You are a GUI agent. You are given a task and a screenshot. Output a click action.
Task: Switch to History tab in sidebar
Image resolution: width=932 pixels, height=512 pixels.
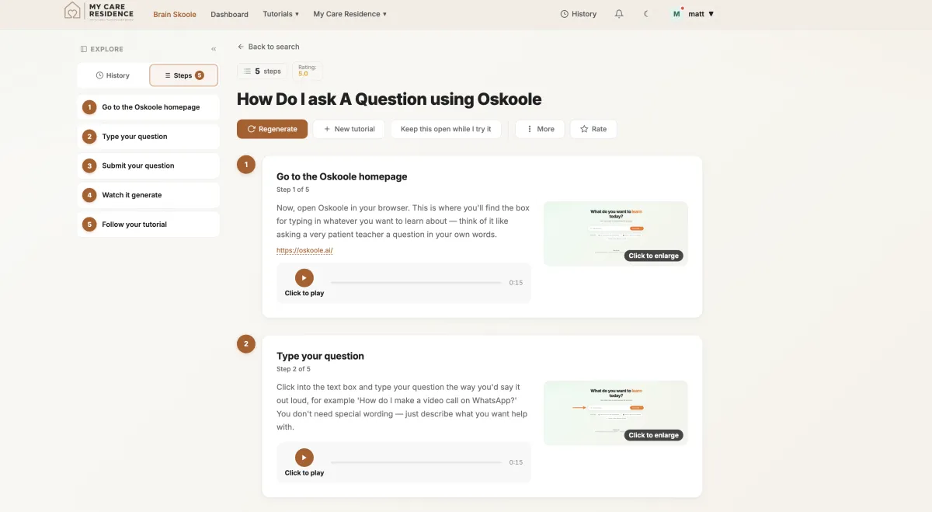point(113,75)
